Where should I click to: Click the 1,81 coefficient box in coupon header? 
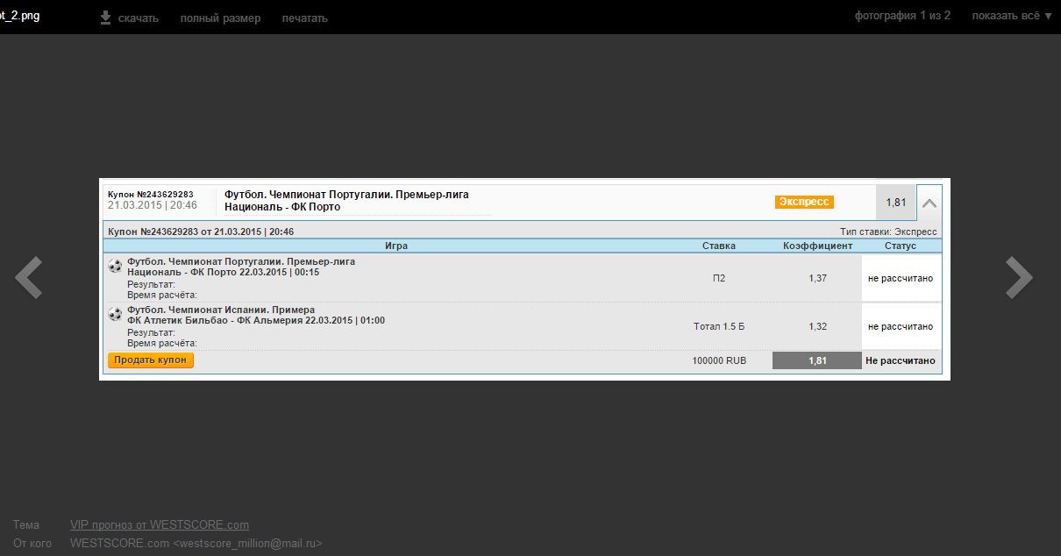click(895, 203)
